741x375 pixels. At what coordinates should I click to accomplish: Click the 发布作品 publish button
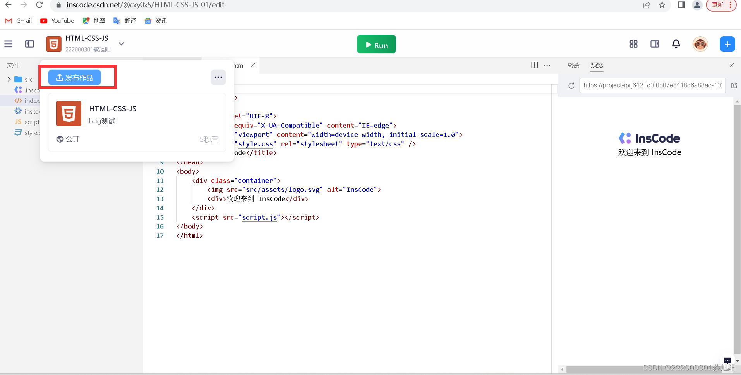(x=74, y=78)
